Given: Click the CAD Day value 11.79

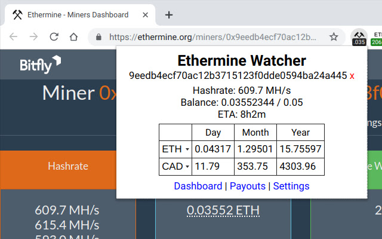Looking at the screenshot, I should (207, 167).
